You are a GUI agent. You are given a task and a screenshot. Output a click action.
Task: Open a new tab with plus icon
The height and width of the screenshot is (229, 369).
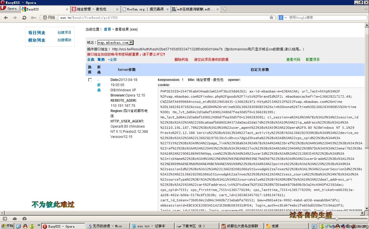(x=225, y=9)
